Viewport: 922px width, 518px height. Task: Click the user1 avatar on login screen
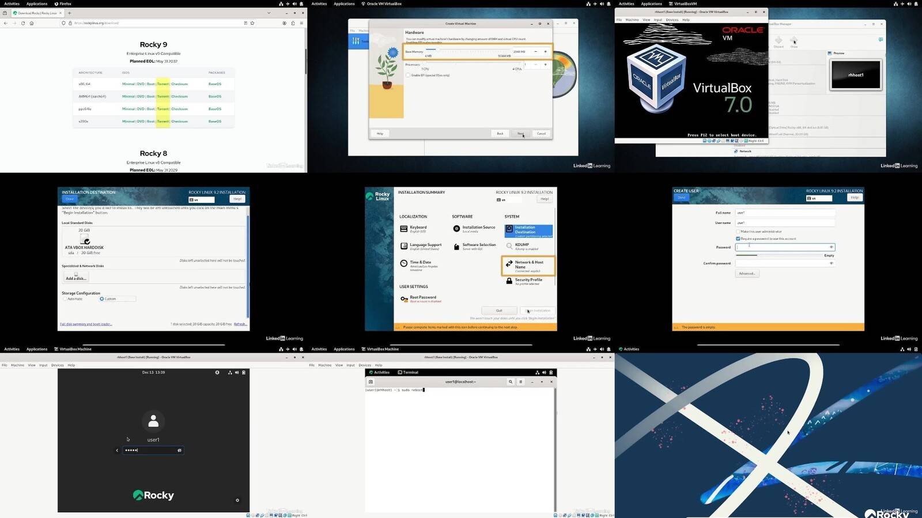153,422
